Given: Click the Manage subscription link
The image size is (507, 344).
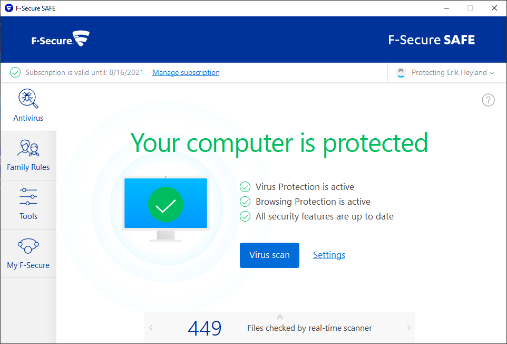Looking at the screenshot, I should (x=186, y=73).
